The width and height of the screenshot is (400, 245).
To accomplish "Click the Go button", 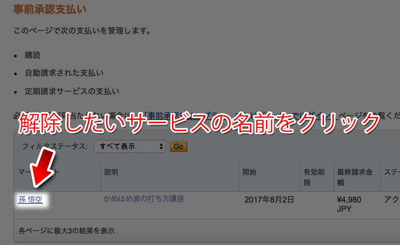I will click(x=178, y=147).
